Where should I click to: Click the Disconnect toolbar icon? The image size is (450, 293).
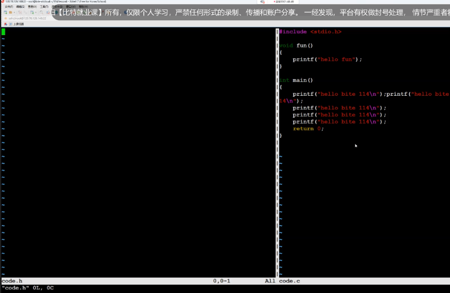pos(25,12)
